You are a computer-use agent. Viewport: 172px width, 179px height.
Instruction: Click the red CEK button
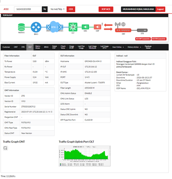[x=71, y=9]
